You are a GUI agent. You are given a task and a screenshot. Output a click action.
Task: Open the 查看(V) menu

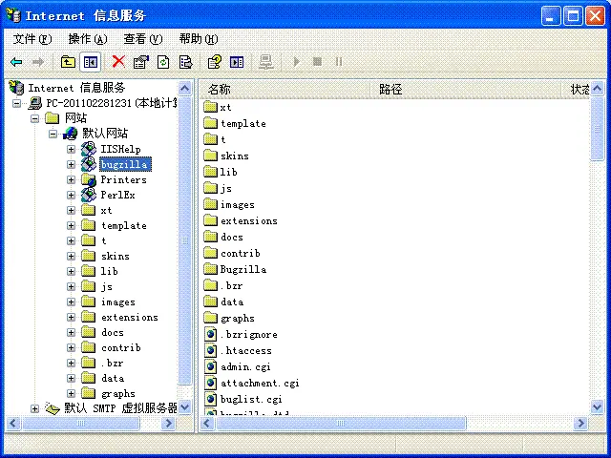pos(143,39)
